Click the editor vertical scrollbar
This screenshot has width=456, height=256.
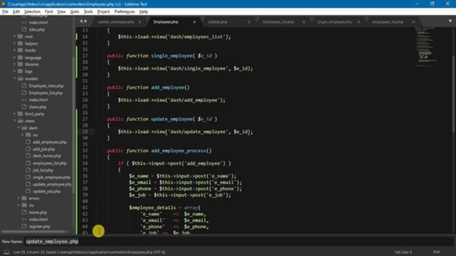[x=454, y=95]
